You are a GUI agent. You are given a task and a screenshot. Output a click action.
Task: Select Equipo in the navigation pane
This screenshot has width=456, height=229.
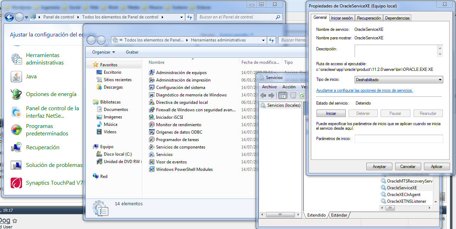click(107, 147)
